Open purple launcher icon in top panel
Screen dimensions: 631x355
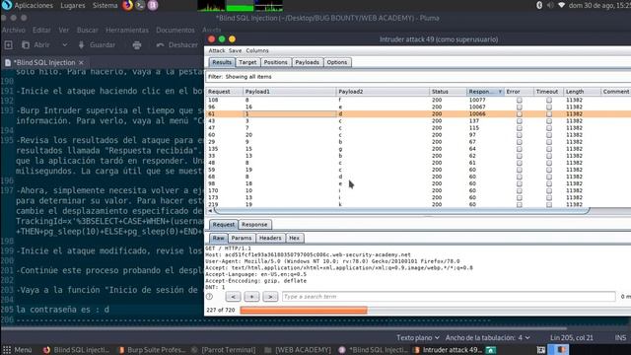tap(153, 5)
